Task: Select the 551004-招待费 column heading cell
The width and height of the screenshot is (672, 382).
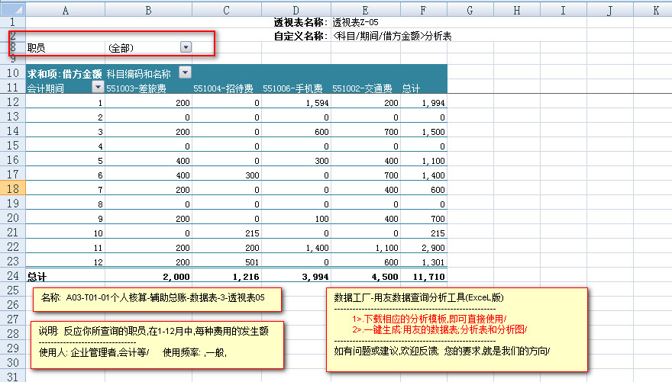Action: [226, 88]
